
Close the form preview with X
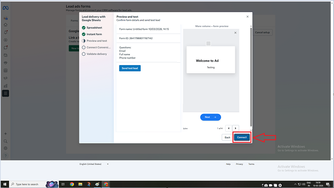coord(236,33)
